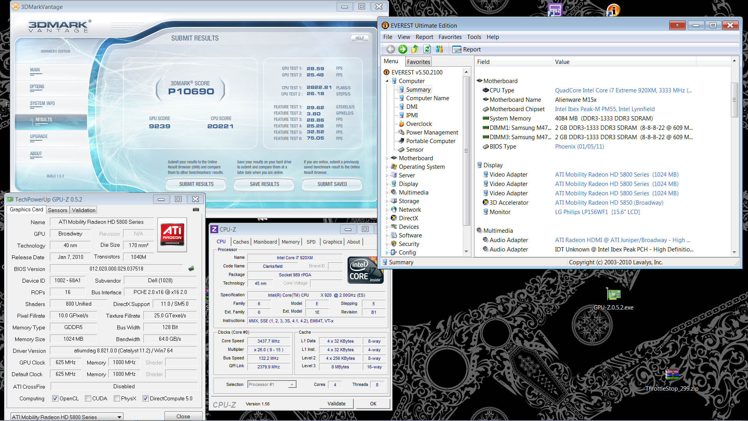Expand the DirectX node in EVEREST tree

coord(387,218)
